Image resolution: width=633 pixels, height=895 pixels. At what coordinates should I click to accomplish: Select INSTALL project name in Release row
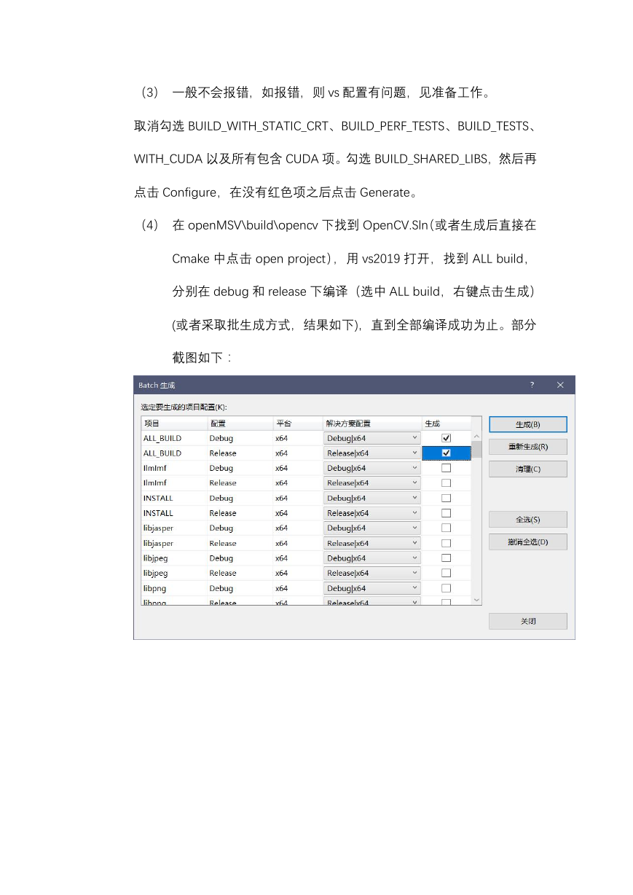[158, 513]
